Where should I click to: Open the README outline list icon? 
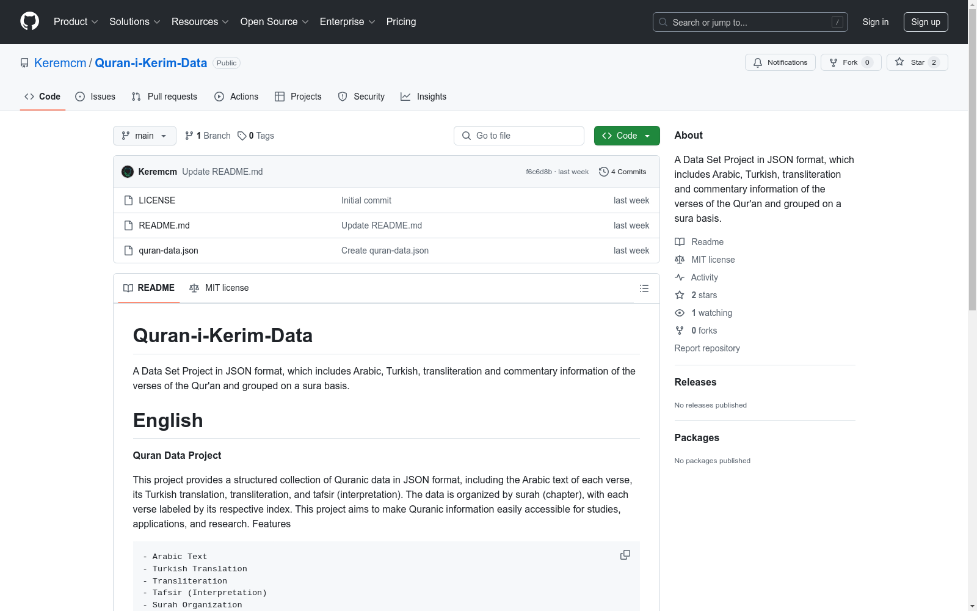click(644, 288)
